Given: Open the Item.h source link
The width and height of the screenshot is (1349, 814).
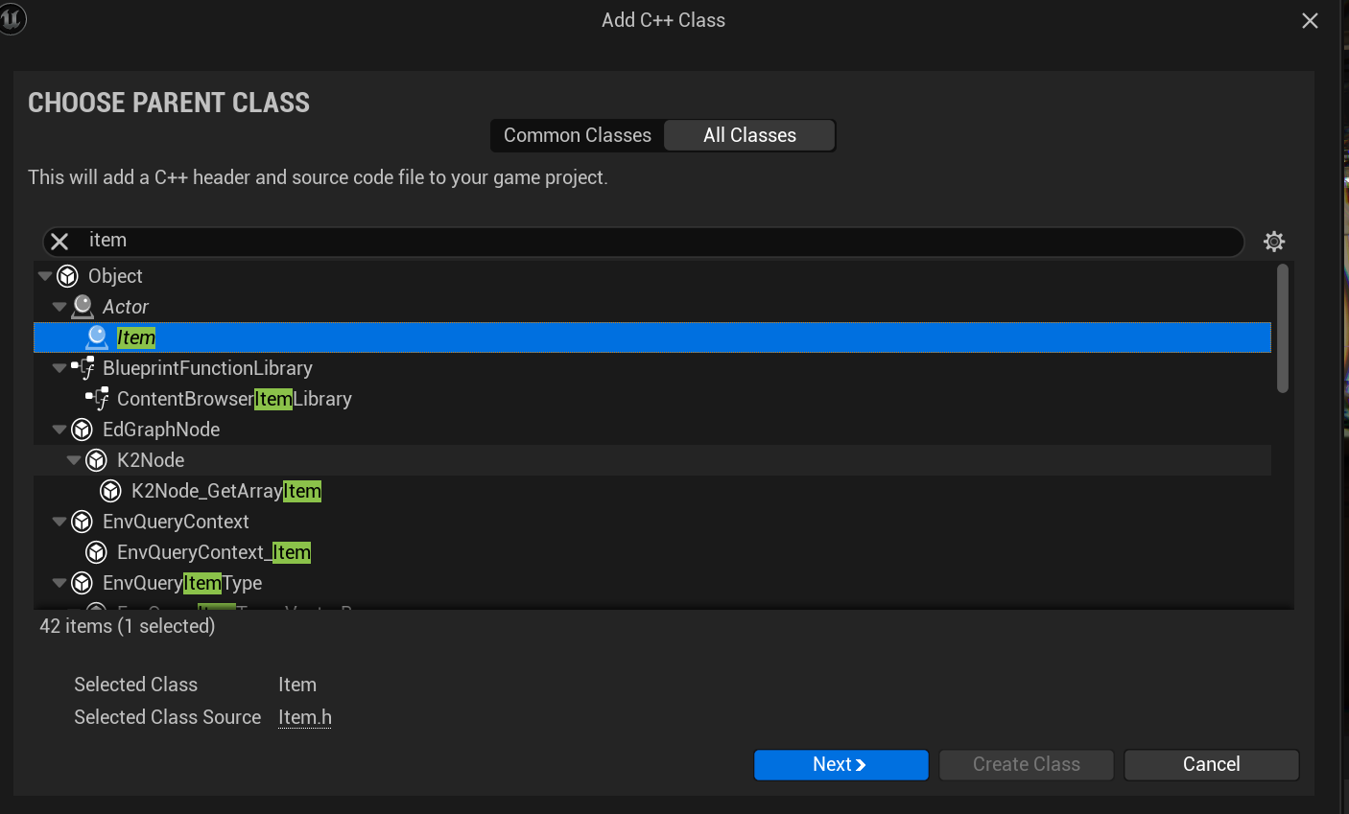Looking at the screenshot, I should click(x=305, y=717).
